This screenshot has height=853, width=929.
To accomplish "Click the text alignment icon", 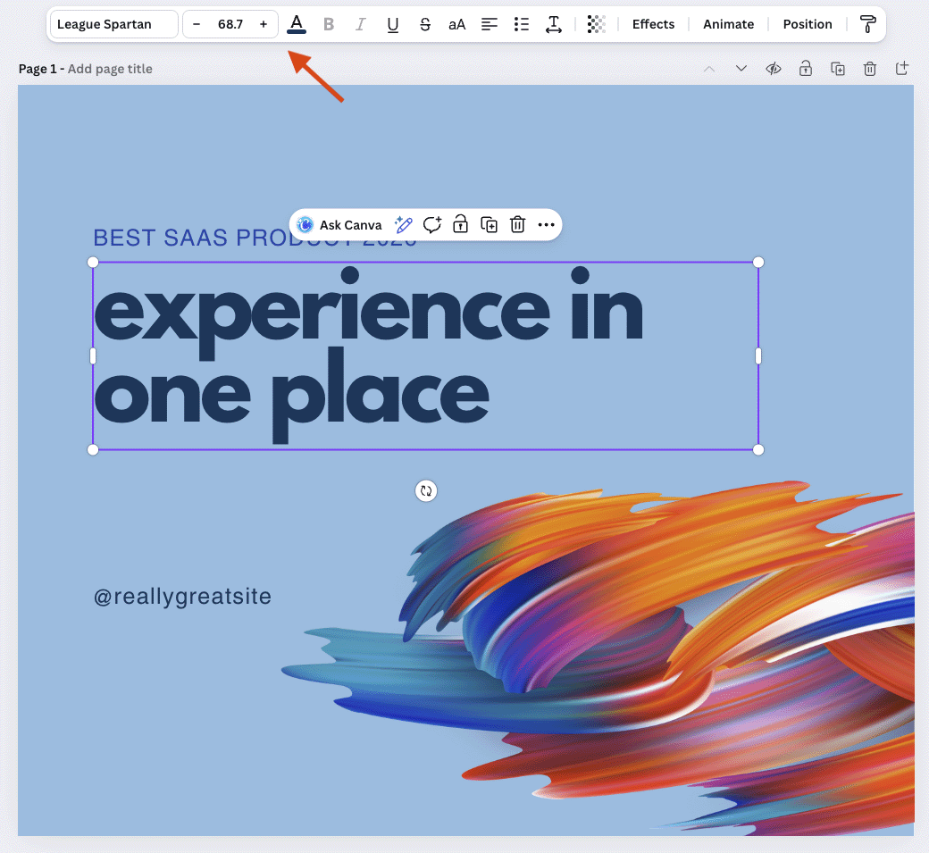I will pyautogui.click(x=490, y=24).
